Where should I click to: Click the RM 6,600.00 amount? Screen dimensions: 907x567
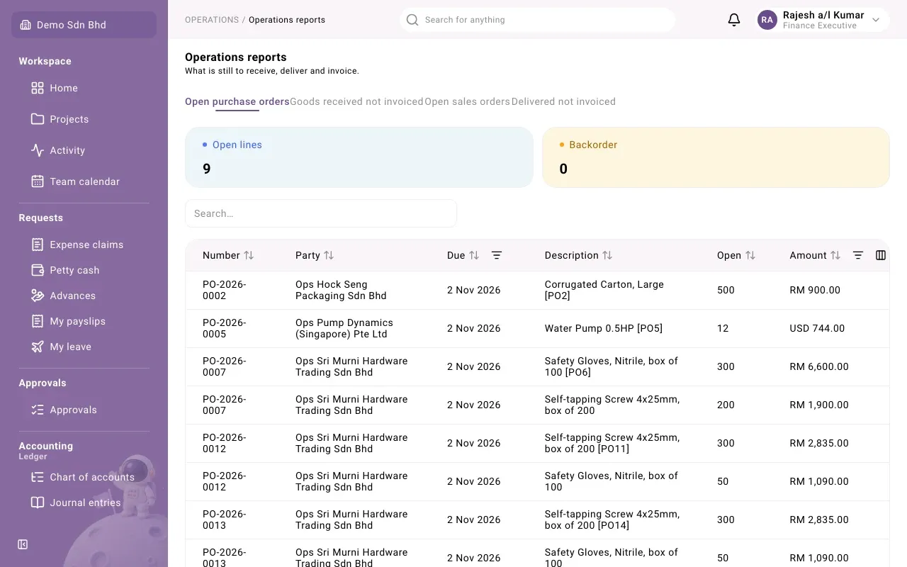[819, 366]
